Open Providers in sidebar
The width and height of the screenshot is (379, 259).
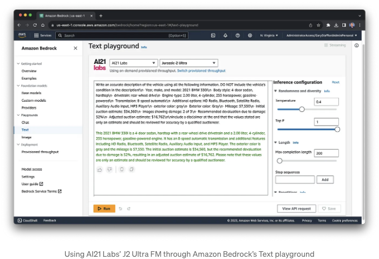click(x=29, y=108)
